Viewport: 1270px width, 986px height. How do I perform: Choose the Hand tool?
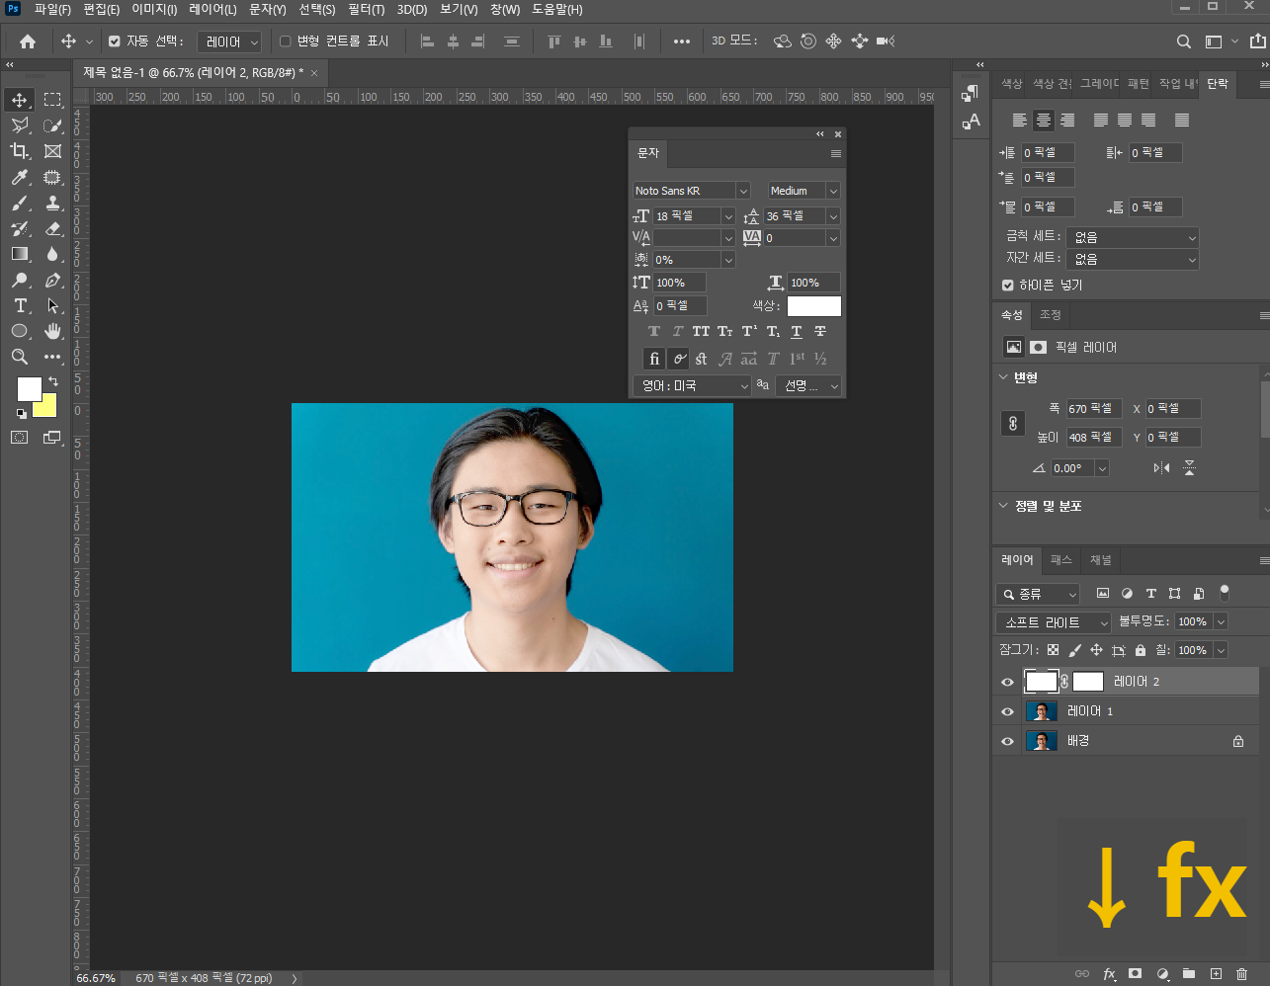pyautogui.click(x=53, y=331)
